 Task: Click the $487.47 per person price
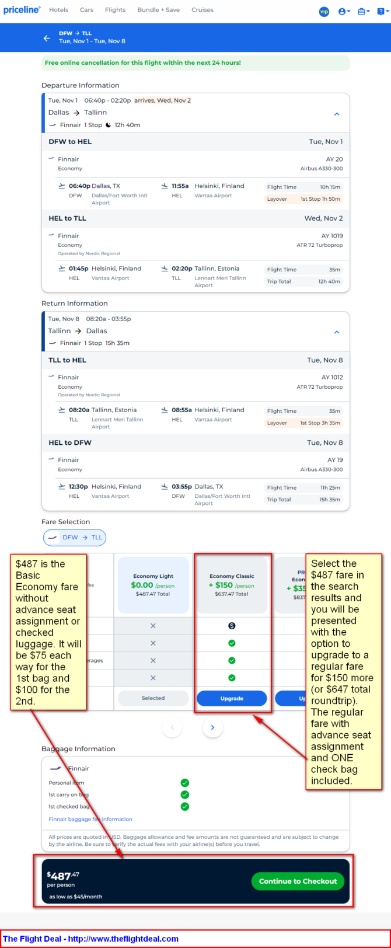pyautogui.click(x=63, y=876)
